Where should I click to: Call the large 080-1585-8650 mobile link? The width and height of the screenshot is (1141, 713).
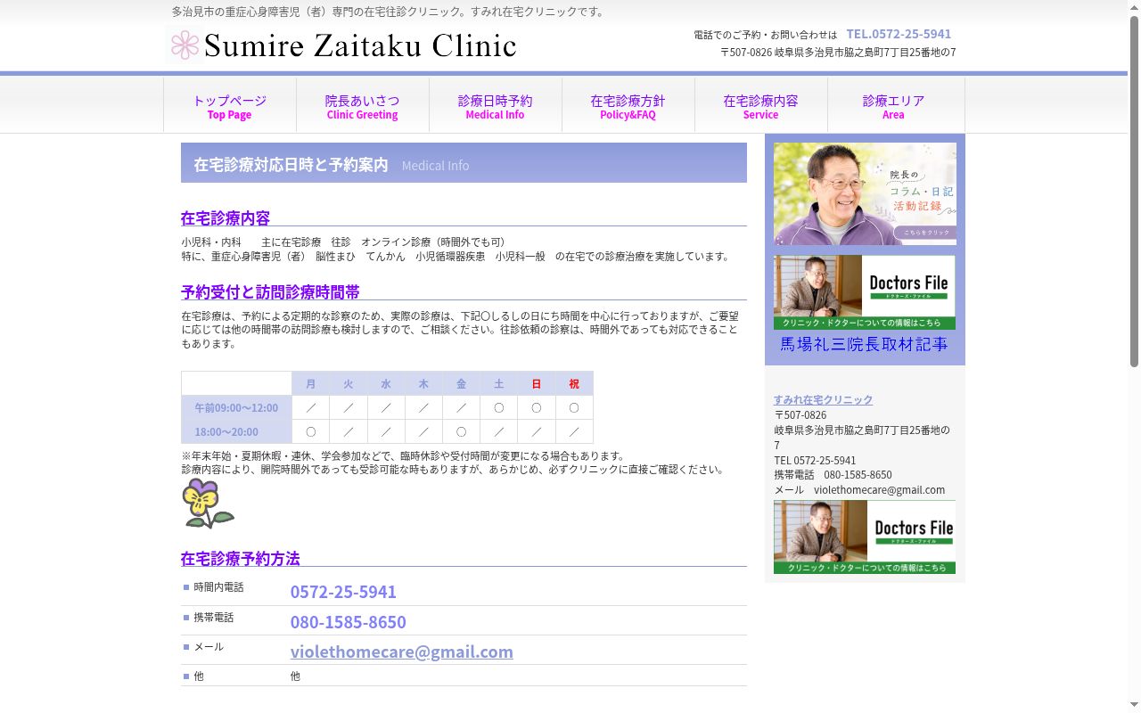click(x=348, y=622)
